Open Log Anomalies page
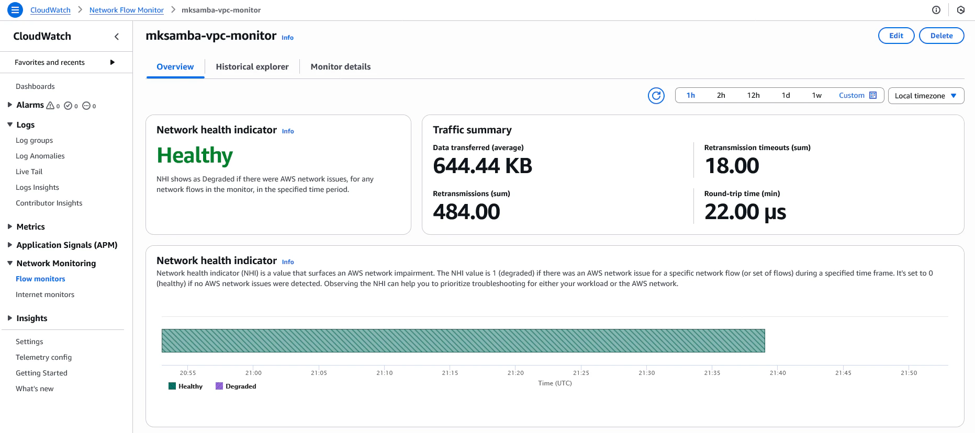This screenshot has width=975, height=433. [x=40, y=156]
